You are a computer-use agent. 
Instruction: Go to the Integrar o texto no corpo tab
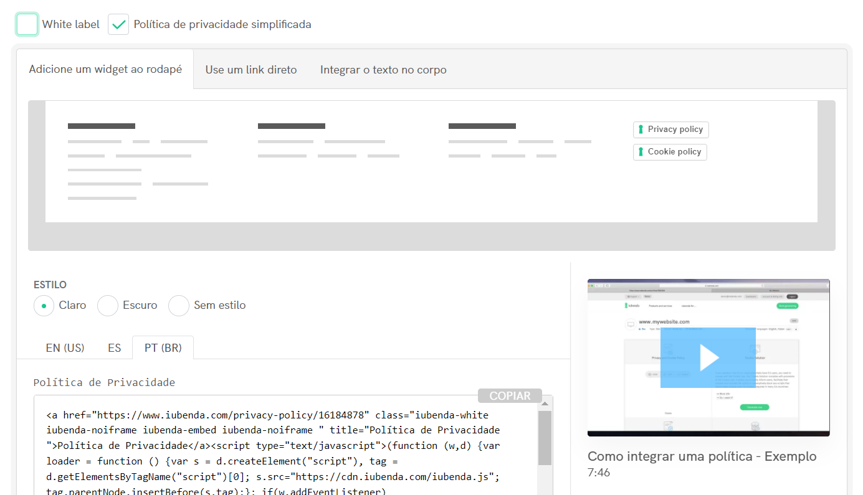(x=383, y=70)
